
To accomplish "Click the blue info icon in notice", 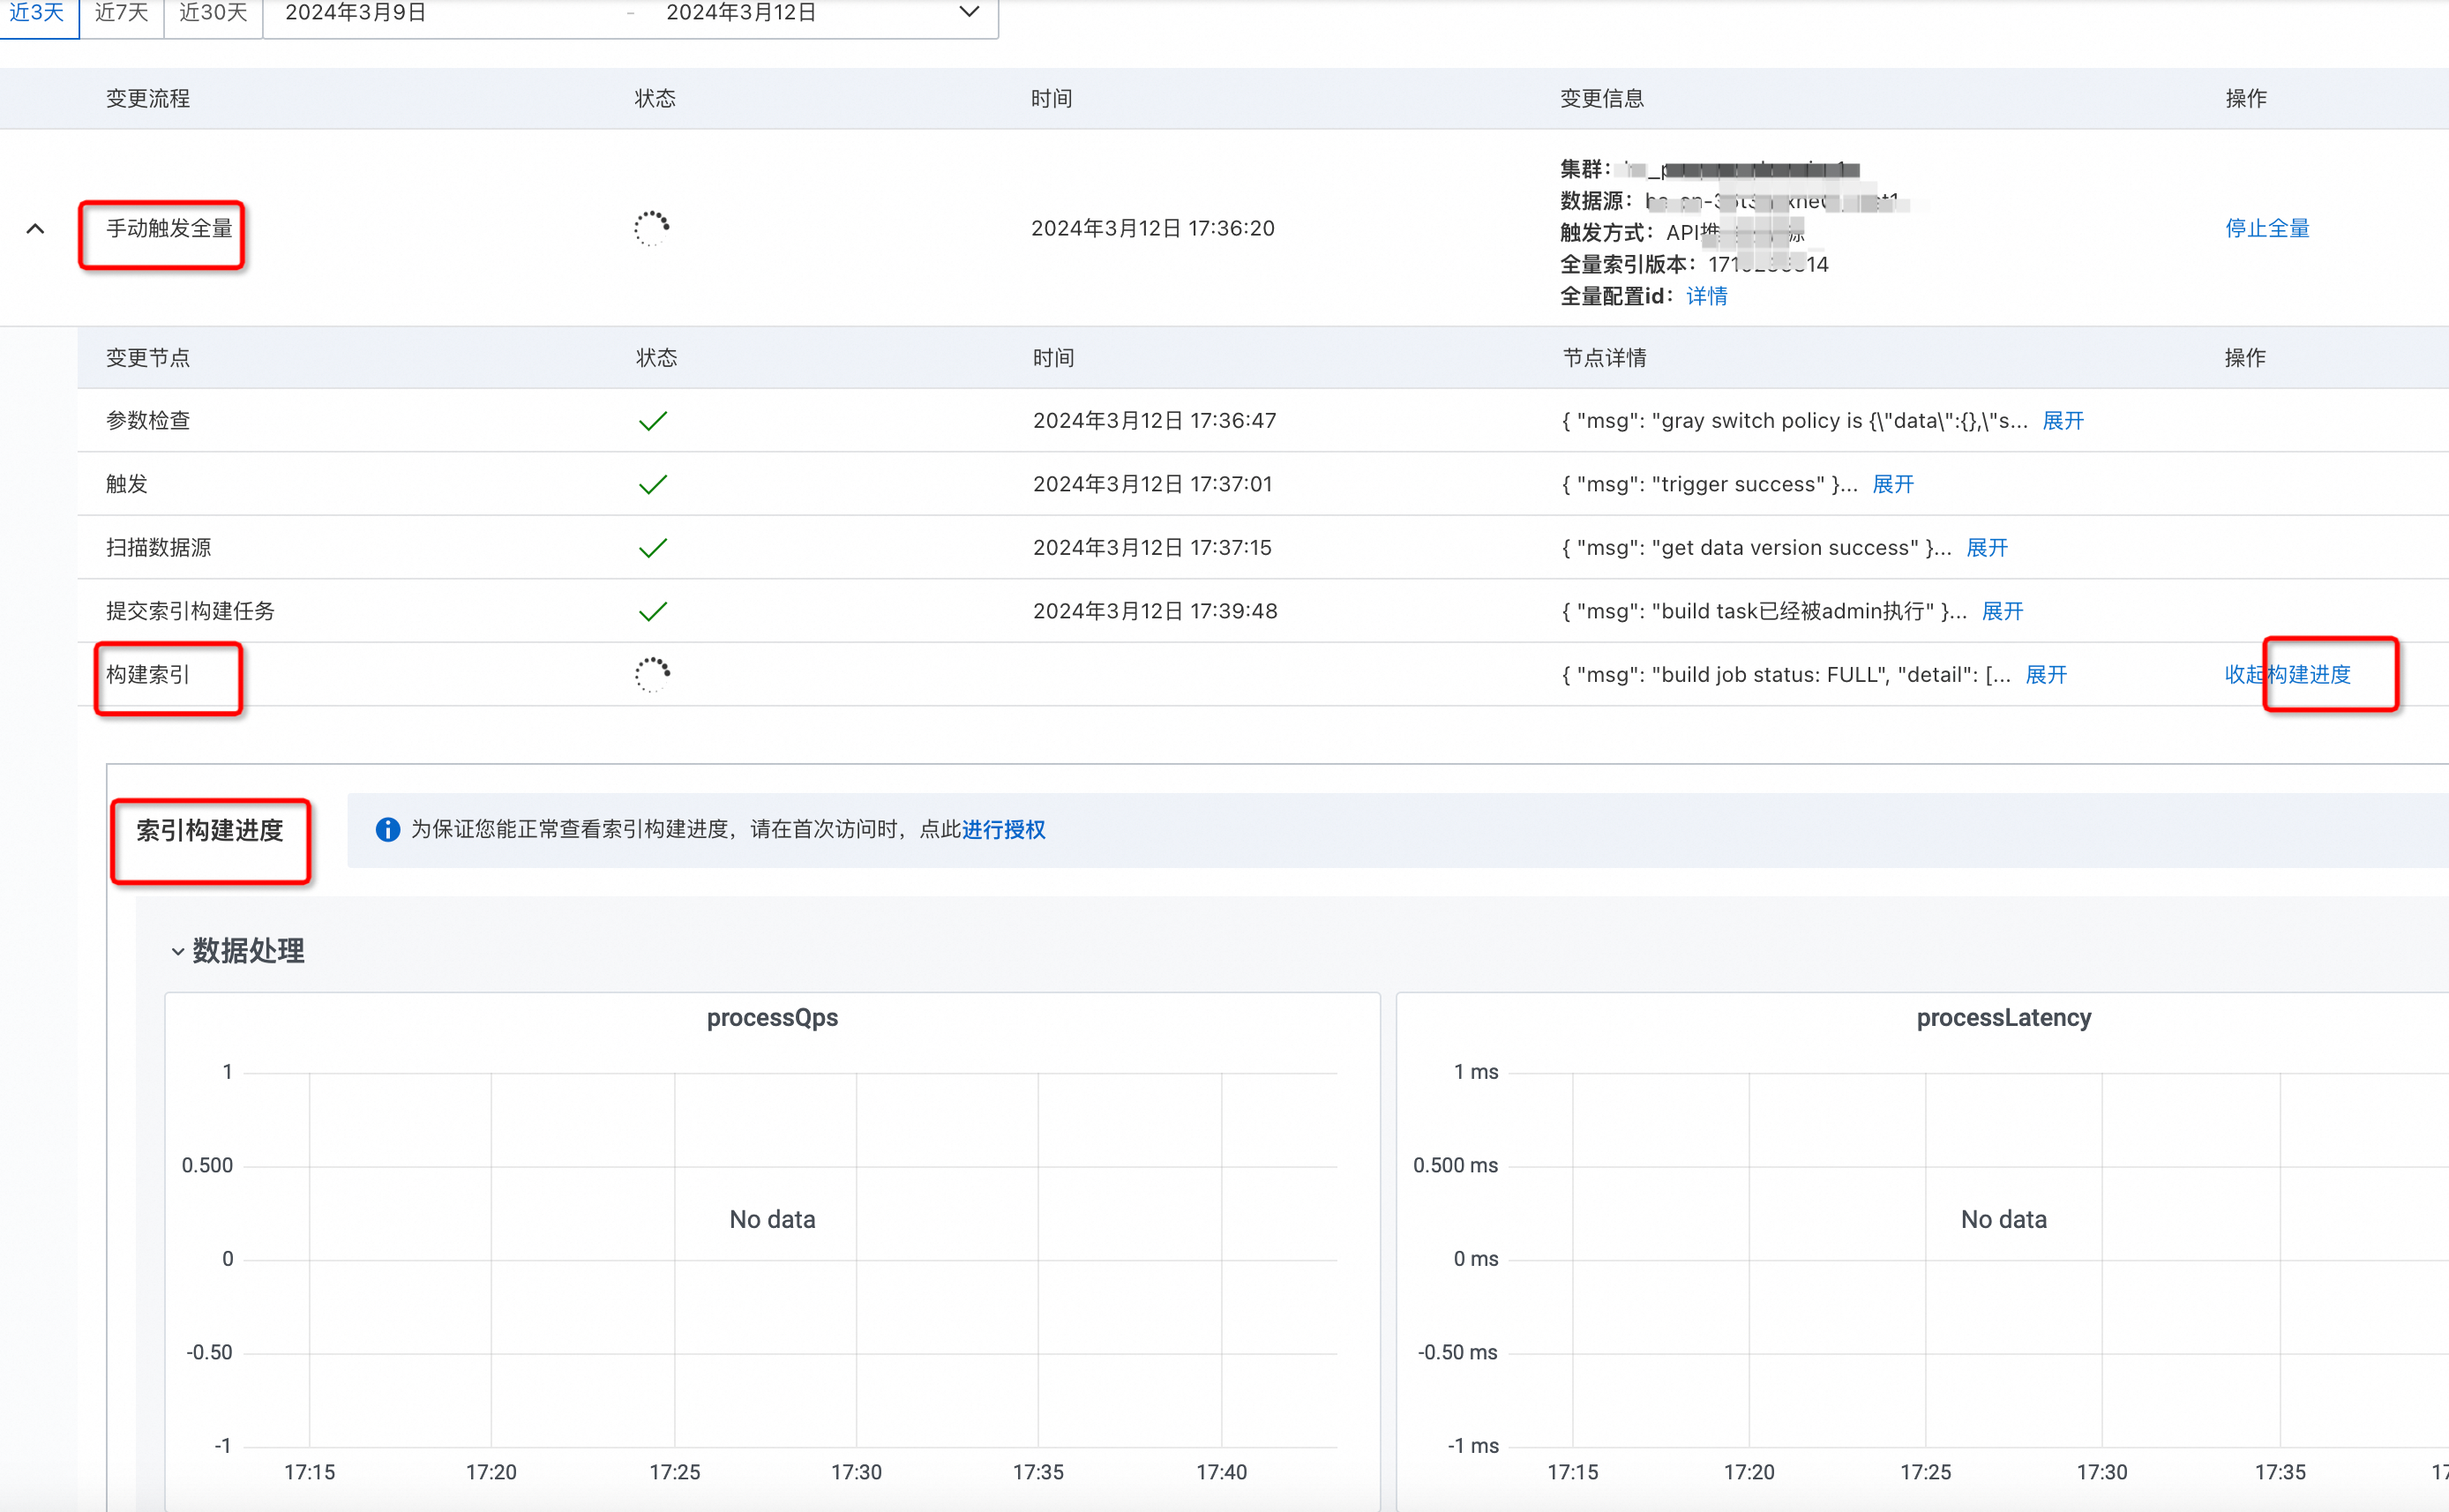I will pyautogui.click(x=387, y=830).
